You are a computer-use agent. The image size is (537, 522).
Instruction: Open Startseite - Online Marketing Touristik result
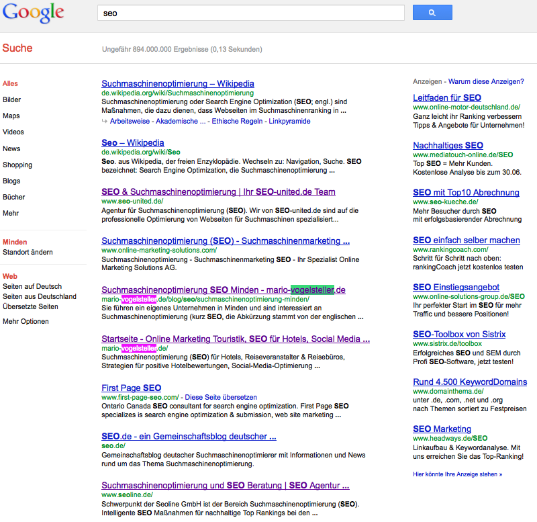[x=236, y=339]
